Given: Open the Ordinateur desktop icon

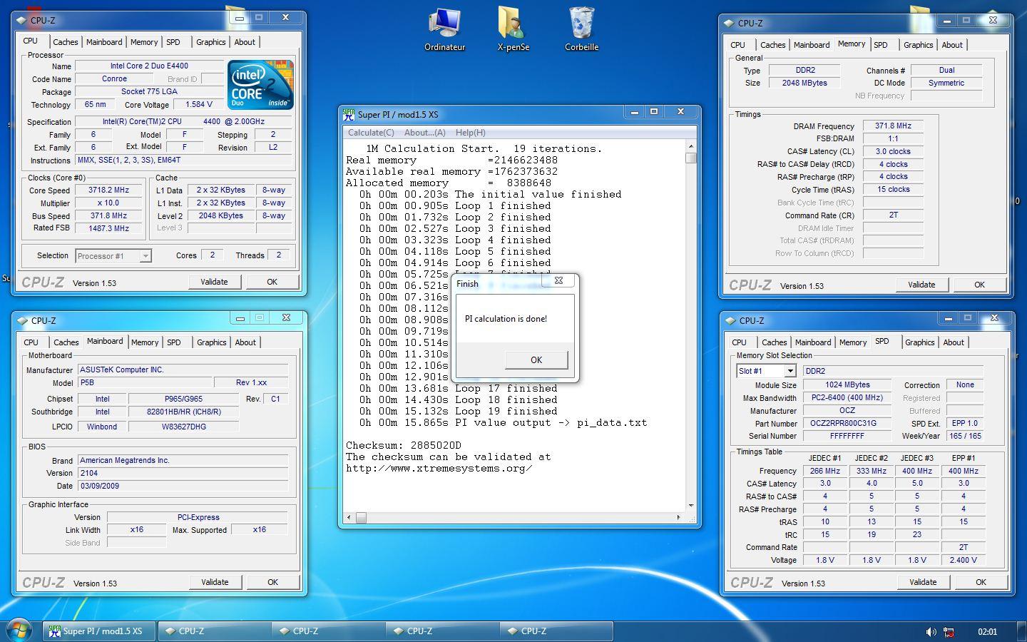Looking at the screenshot, I should [x=444, y=29].
